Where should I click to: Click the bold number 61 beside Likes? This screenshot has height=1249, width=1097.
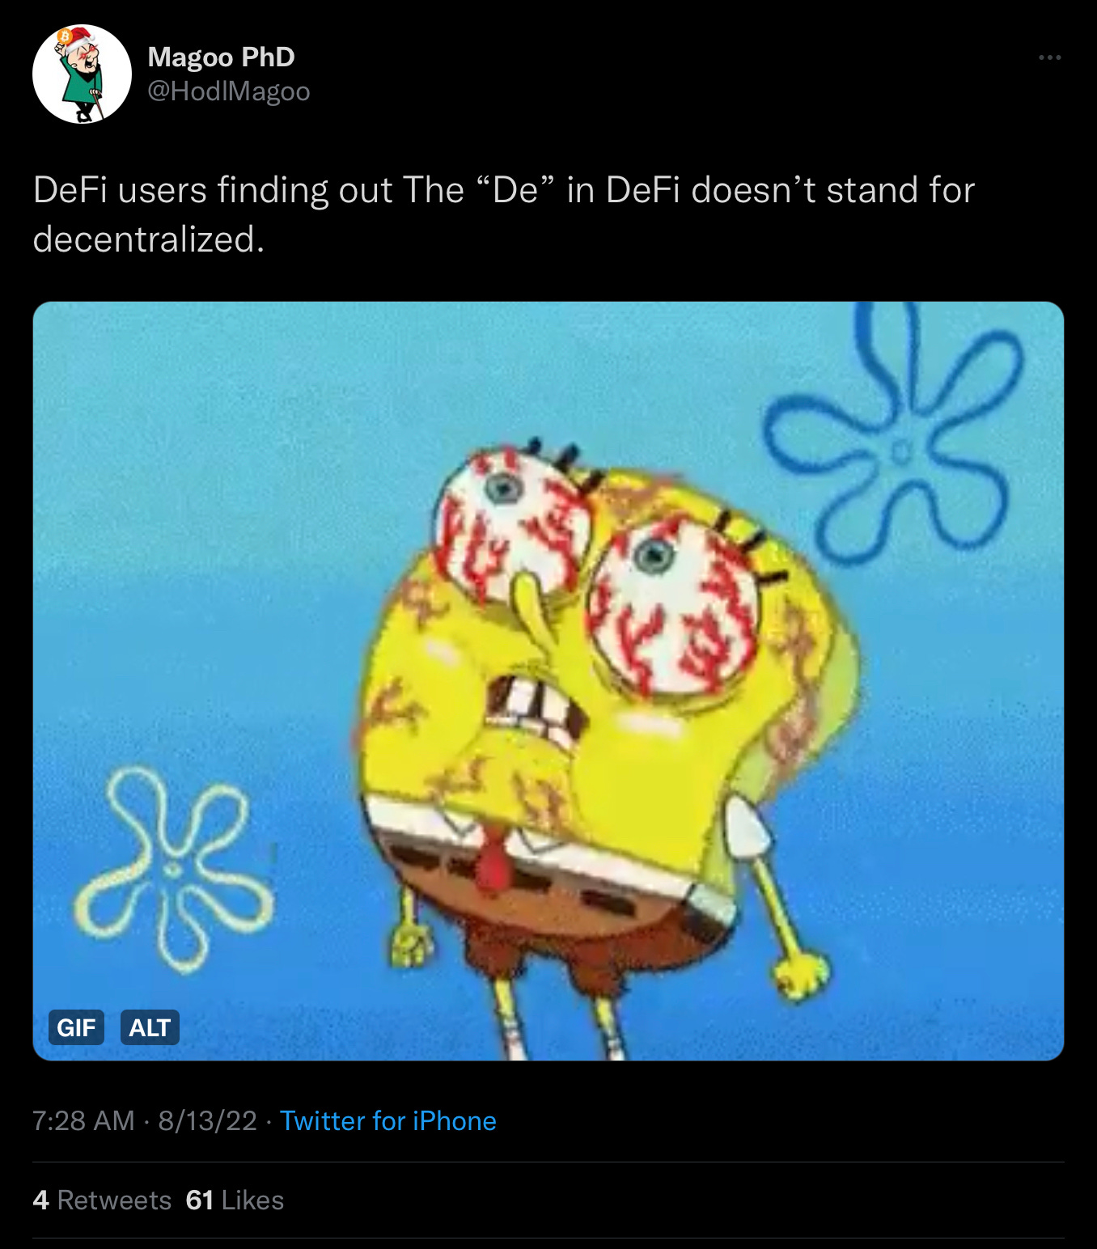(x=200, y=1200)
